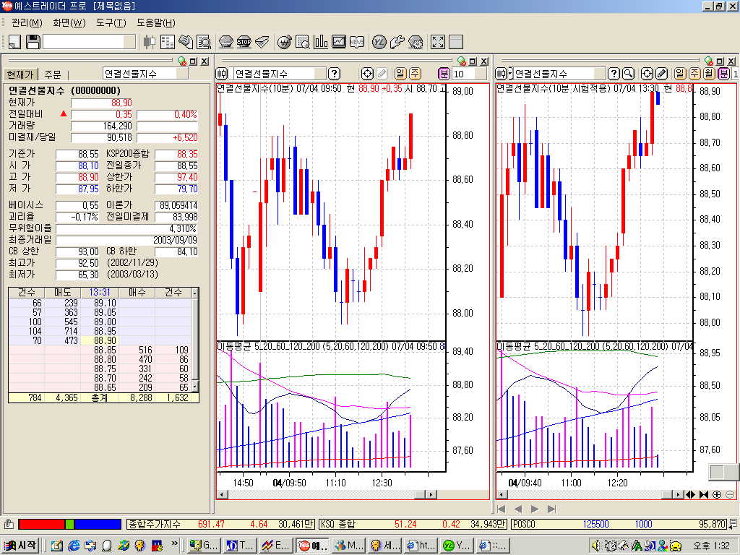Open the 관리(M) menu
This screenshot has height=555, width=740.
pyautogui.click(x=26, y=22)
